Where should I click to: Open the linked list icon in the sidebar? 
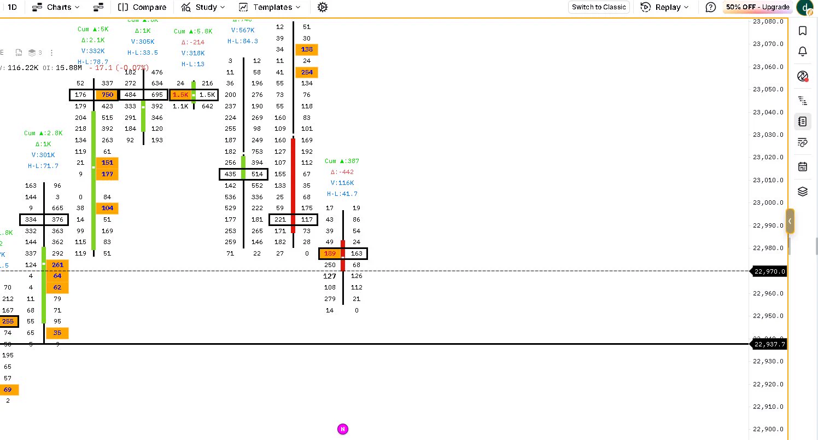click(x=803, y=142)
